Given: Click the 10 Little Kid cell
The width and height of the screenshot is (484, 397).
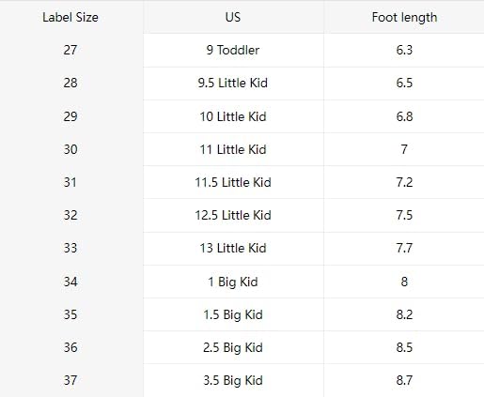Looking at the screenshot, I should 233,116.
